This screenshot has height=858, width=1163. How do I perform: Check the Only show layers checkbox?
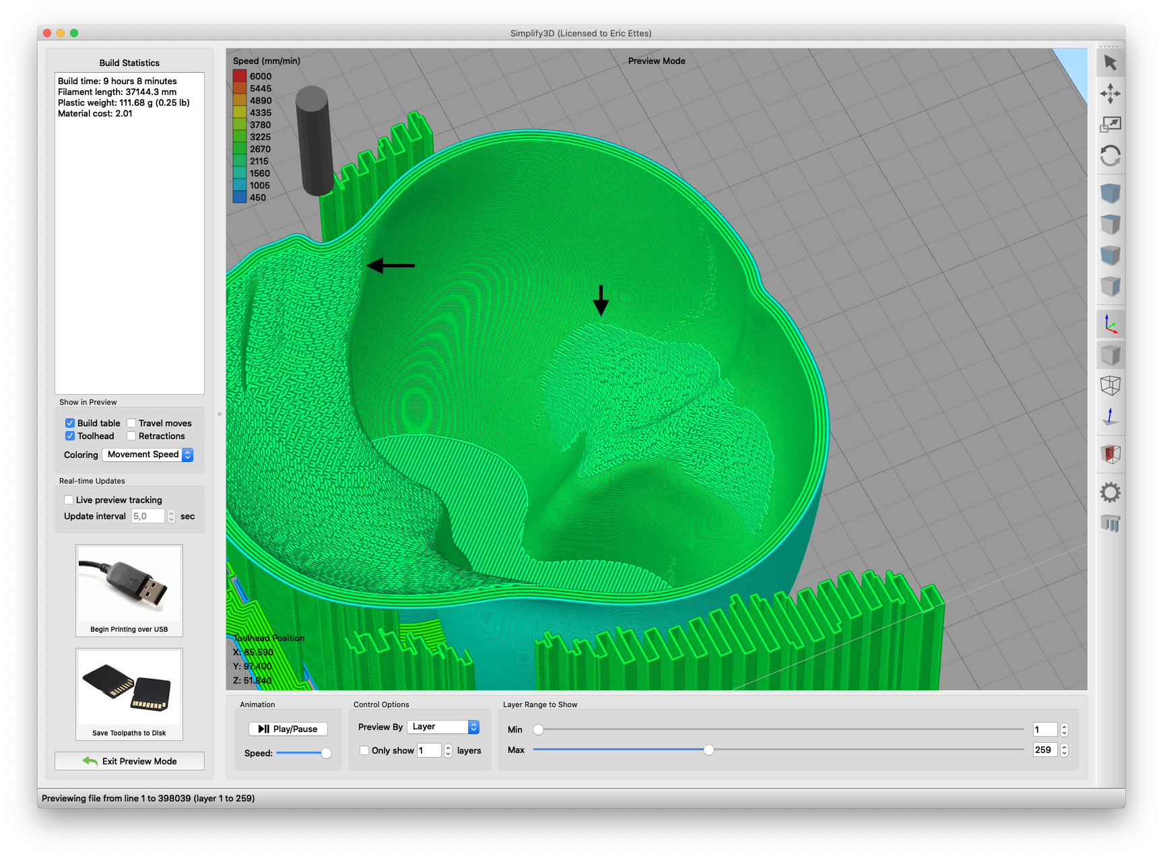point(364,750)
